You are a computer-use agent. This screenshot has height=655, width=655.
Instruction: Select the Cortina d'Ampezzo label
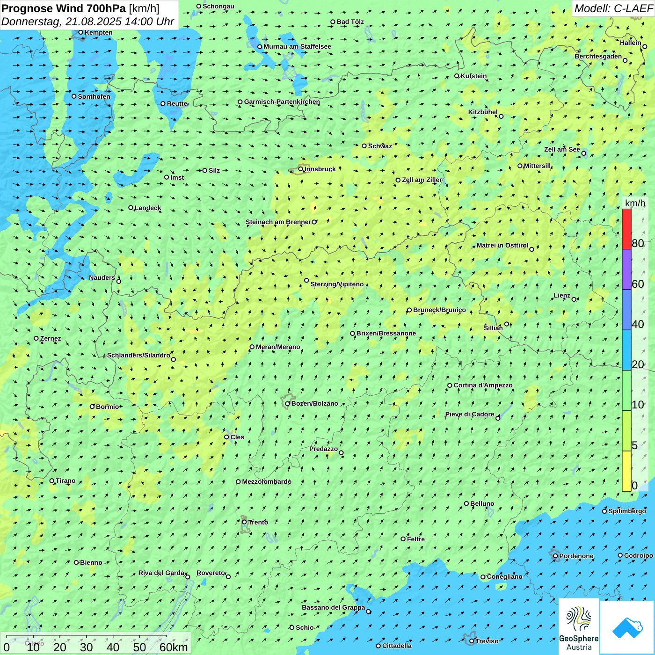483,385
